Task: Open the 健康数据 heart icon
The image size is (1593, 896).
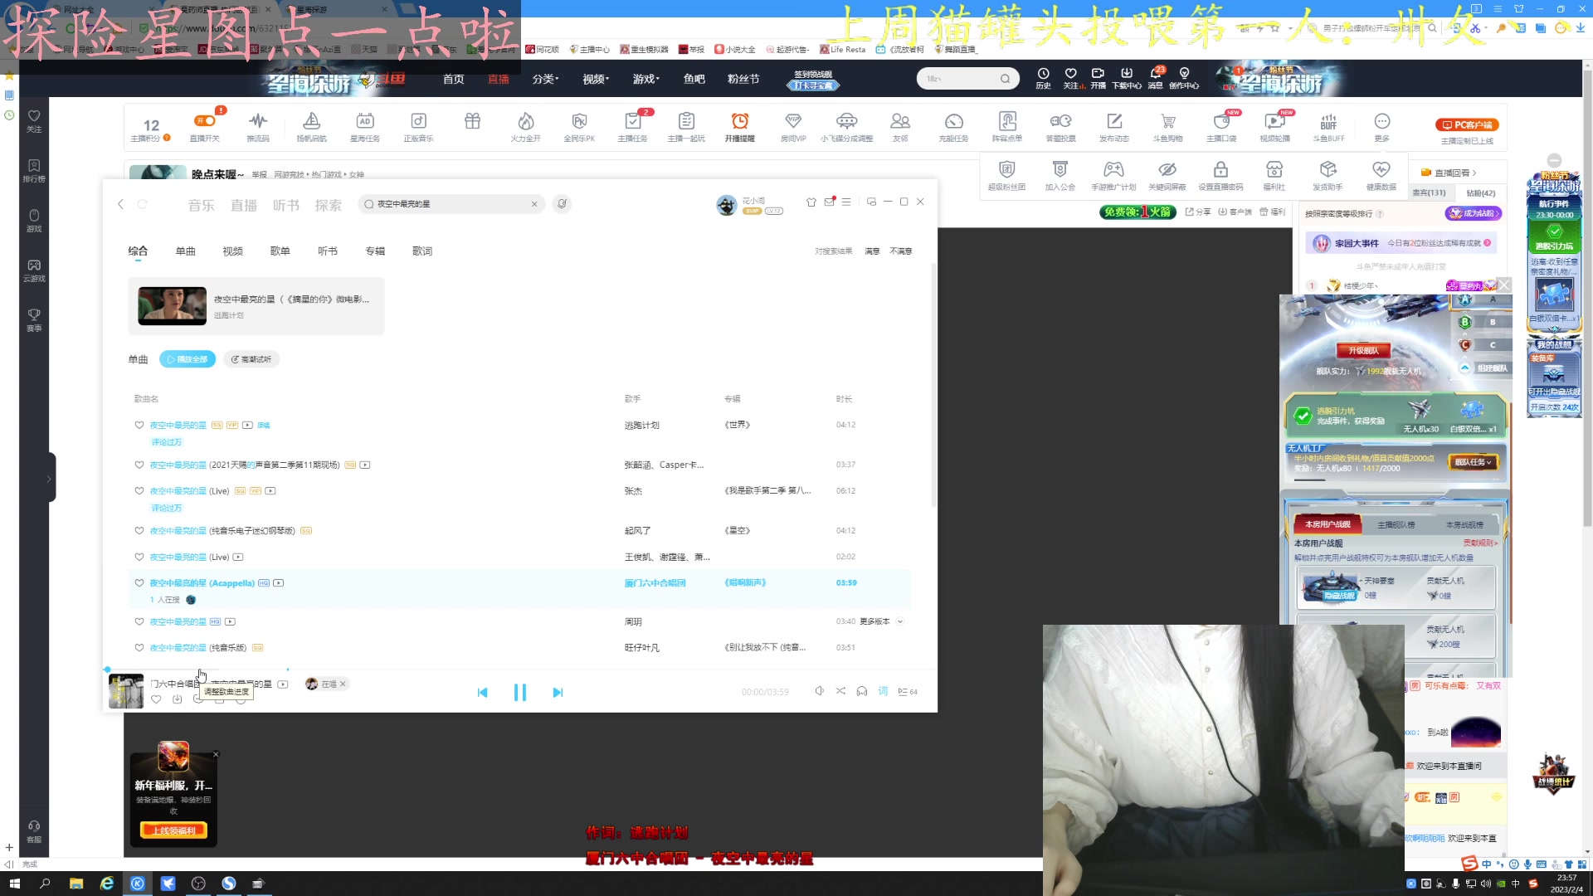Action: (1381, 175)
